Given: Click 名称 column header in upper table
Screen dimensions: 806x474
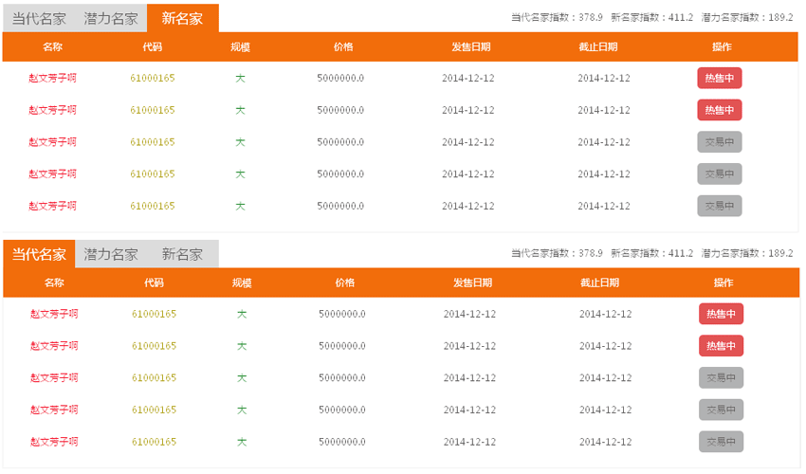Looking at the screenshot, I should click(52, 46).
